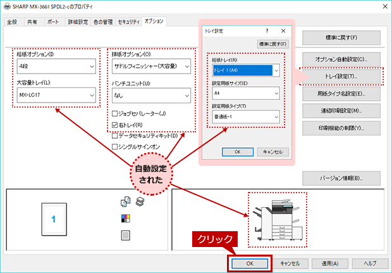Screen dimensions: 392x273
Task: Click 標準に戻す(F) in トレイ設定 dialog
Action: pos(273,44)
